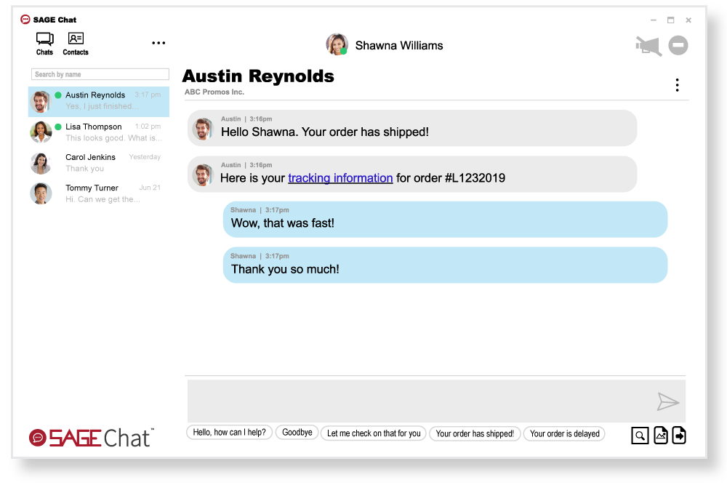Click Shawna Williams profile avatar
Screen dimensions: 727x485
[337, 44]
